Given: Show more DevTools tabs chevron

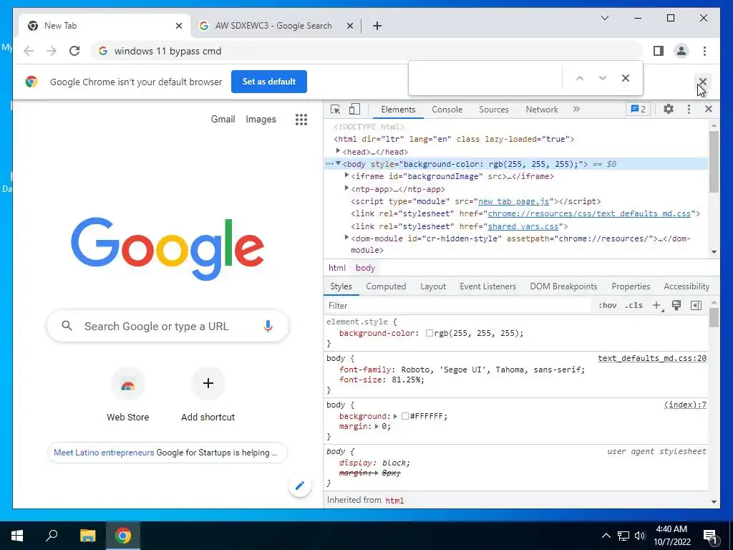Looking at the screenshot, I should click(x=576, y=109).
